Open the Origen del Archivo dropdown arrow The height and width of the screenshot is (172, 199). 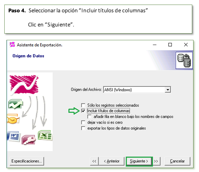point(168,90)
